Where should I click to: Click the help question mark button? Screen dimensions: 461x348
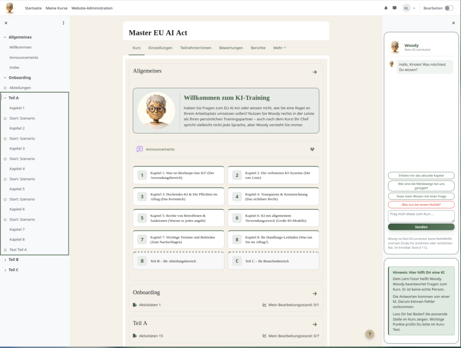370,334
